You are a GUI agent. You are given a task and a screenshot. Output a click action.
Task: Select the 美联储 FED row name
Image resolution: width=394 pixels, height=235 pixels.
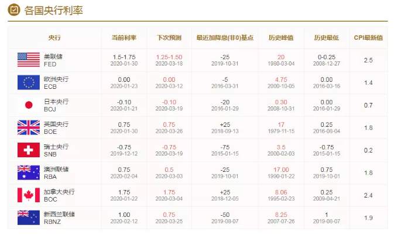coord(53,60)
